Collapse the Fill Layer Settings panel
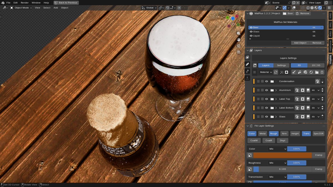The height and width of the screenshot is (187, 333). click(248, 126)
